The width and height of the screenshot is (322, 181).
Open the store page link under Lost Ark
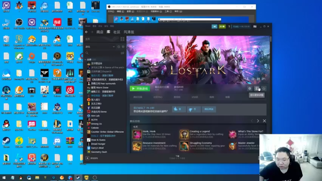coord(138,97)
